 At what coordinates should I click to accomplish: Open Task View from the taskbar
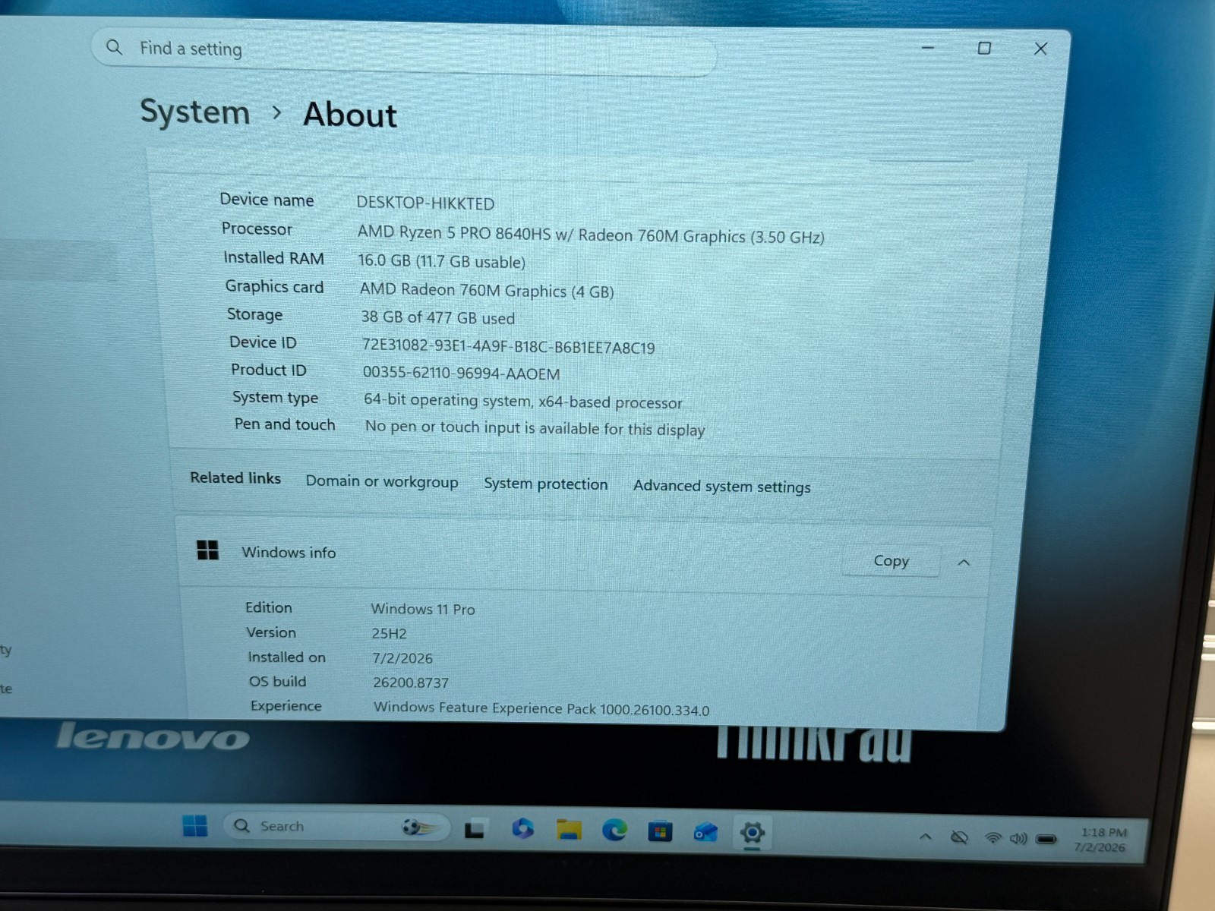(x=475, y=830)
